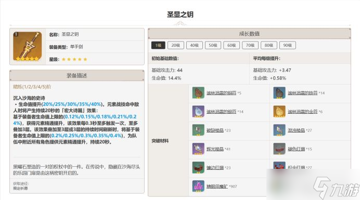
Task: Open the 精锻用魔矿 link
Action: tap(217, 186)
